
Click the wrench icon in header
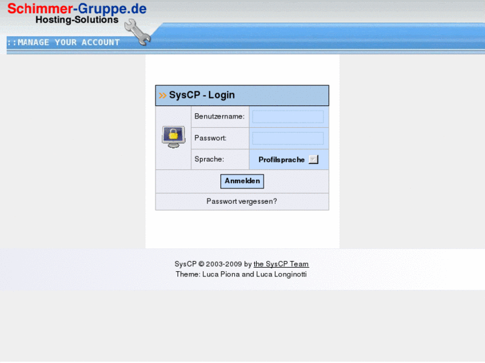tap(137, 32)
